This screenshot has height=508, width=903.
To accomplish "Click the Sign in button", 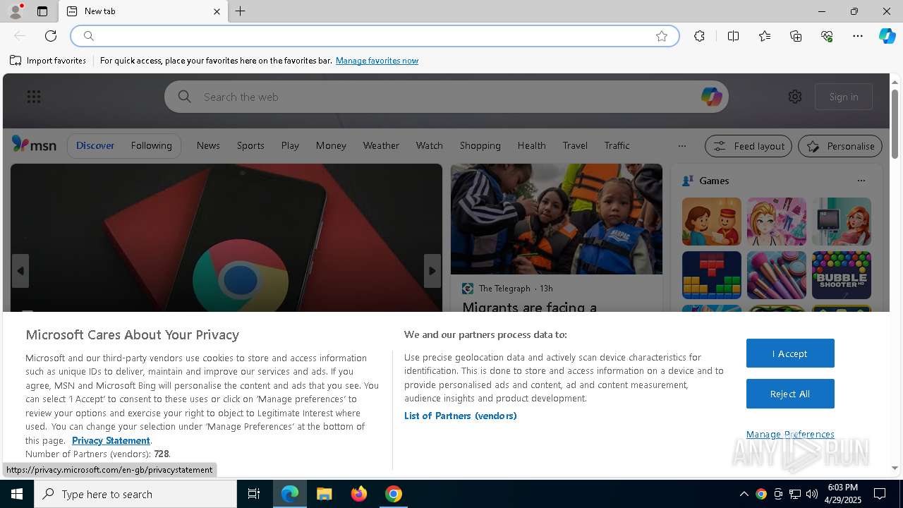I will pyautogui.click(x=844, y=97).
